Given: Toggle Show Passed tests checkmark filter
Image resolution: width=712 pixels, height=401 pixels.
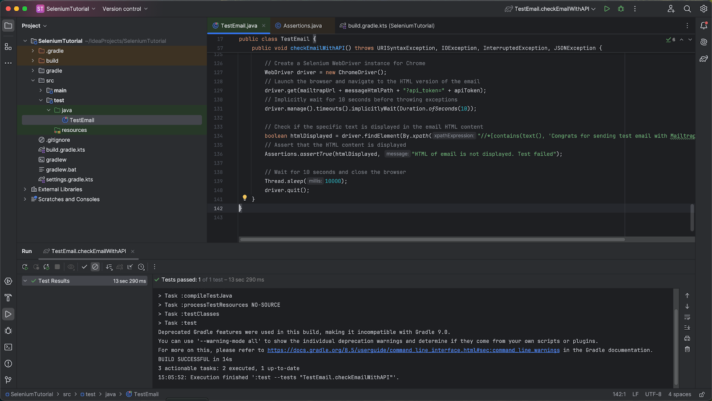Looking at the screenshot, I should [x=84, y=267].
